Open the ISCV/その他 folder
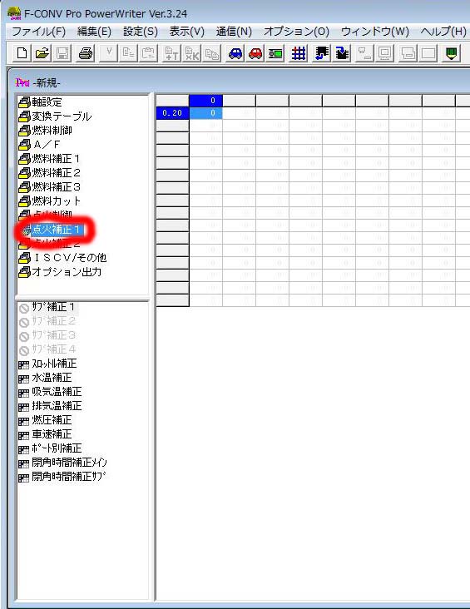The image size is (470, 609). (x=62, y=258)
